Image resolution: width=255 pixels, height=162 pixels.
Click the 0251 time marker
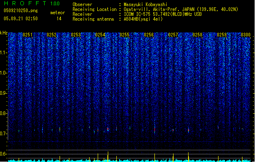(x=28, y=35)
